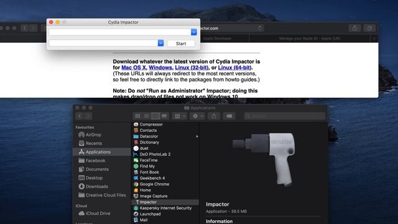Click Finder share button
Image resolution: width=398 pixels, height=224 pixels.
pos(214,116)
